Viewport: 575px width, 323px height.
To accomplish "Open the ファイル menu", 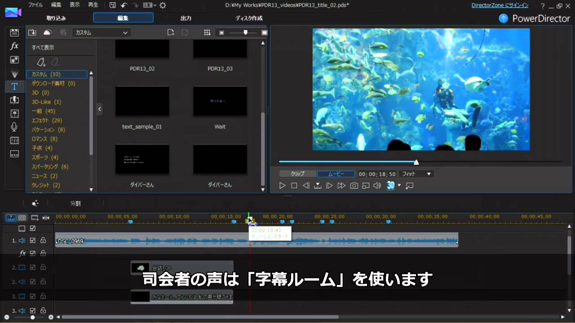I will point(35,5).
